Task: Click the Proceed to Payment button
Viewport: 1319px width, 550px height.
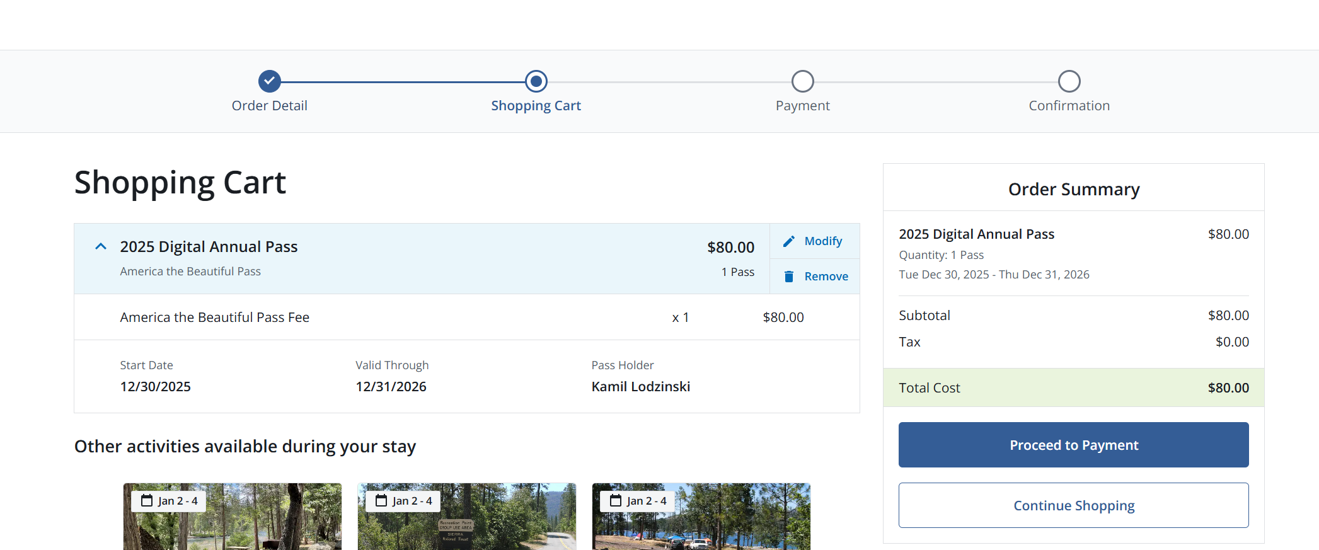Action: point(1073,445)
